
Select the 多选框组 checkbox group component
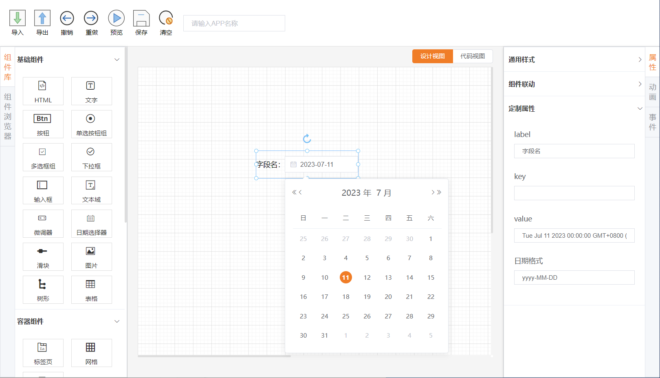43,157
